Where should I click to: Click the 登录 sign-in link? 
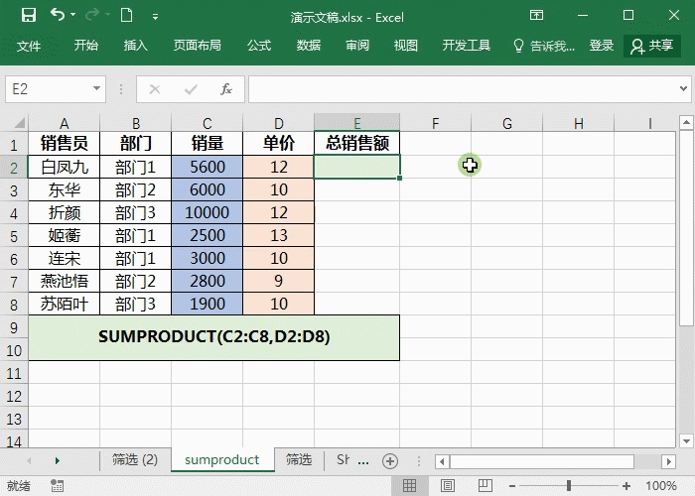(x=602, y=46)
